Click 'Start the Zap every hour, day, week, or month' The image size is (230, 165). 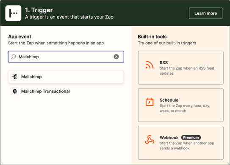pos(185,108)
